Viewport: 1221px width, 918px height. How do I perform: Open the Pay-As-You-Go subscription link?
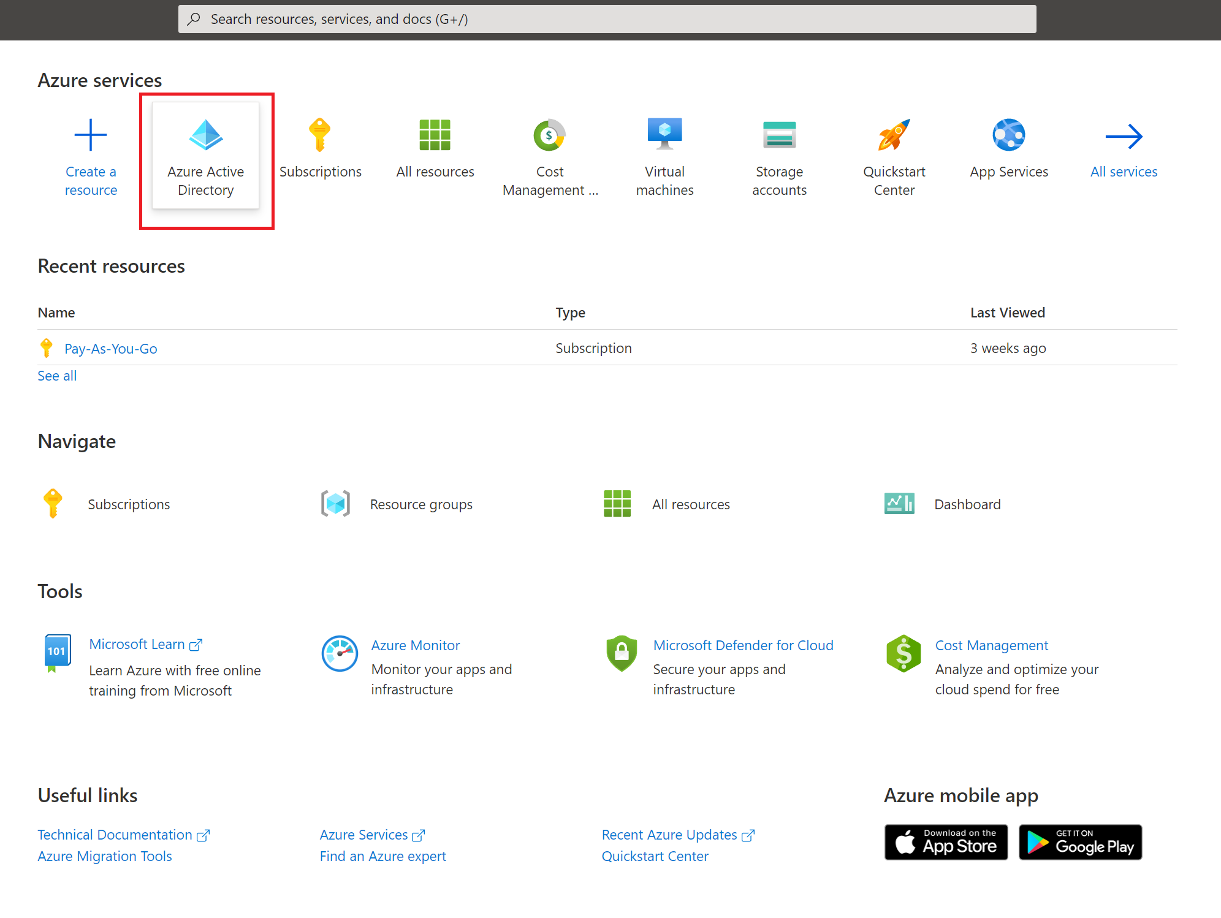tap(111, 349)
